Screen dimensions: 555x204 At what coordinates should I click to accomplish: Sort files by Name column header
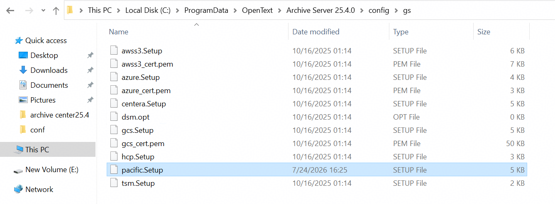118,32
